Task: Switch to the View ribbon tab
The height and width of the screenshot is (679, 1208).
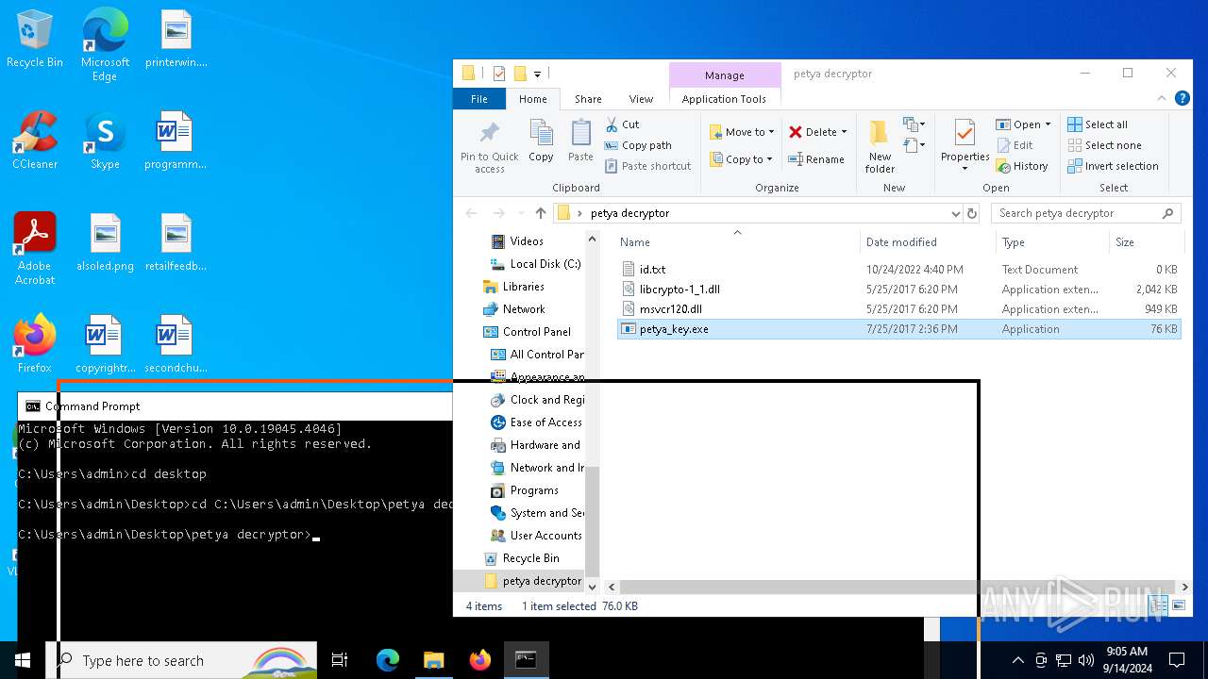Action: [x=641, y=99]
